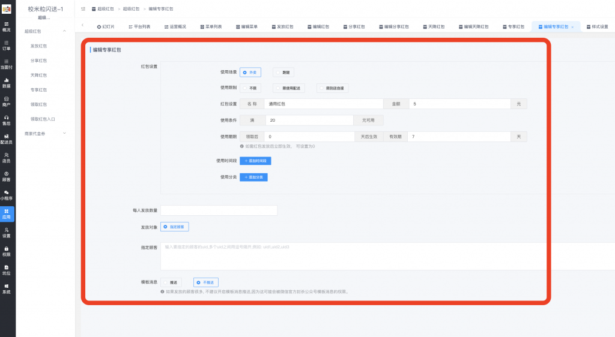The image size is (615, 337).
Task: Select 限使用配送 restriction radio
Action: (289, 88)
